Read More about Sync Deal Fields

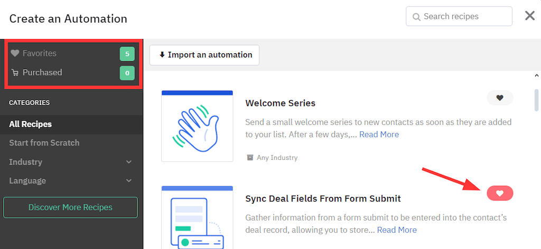(397, 230)
